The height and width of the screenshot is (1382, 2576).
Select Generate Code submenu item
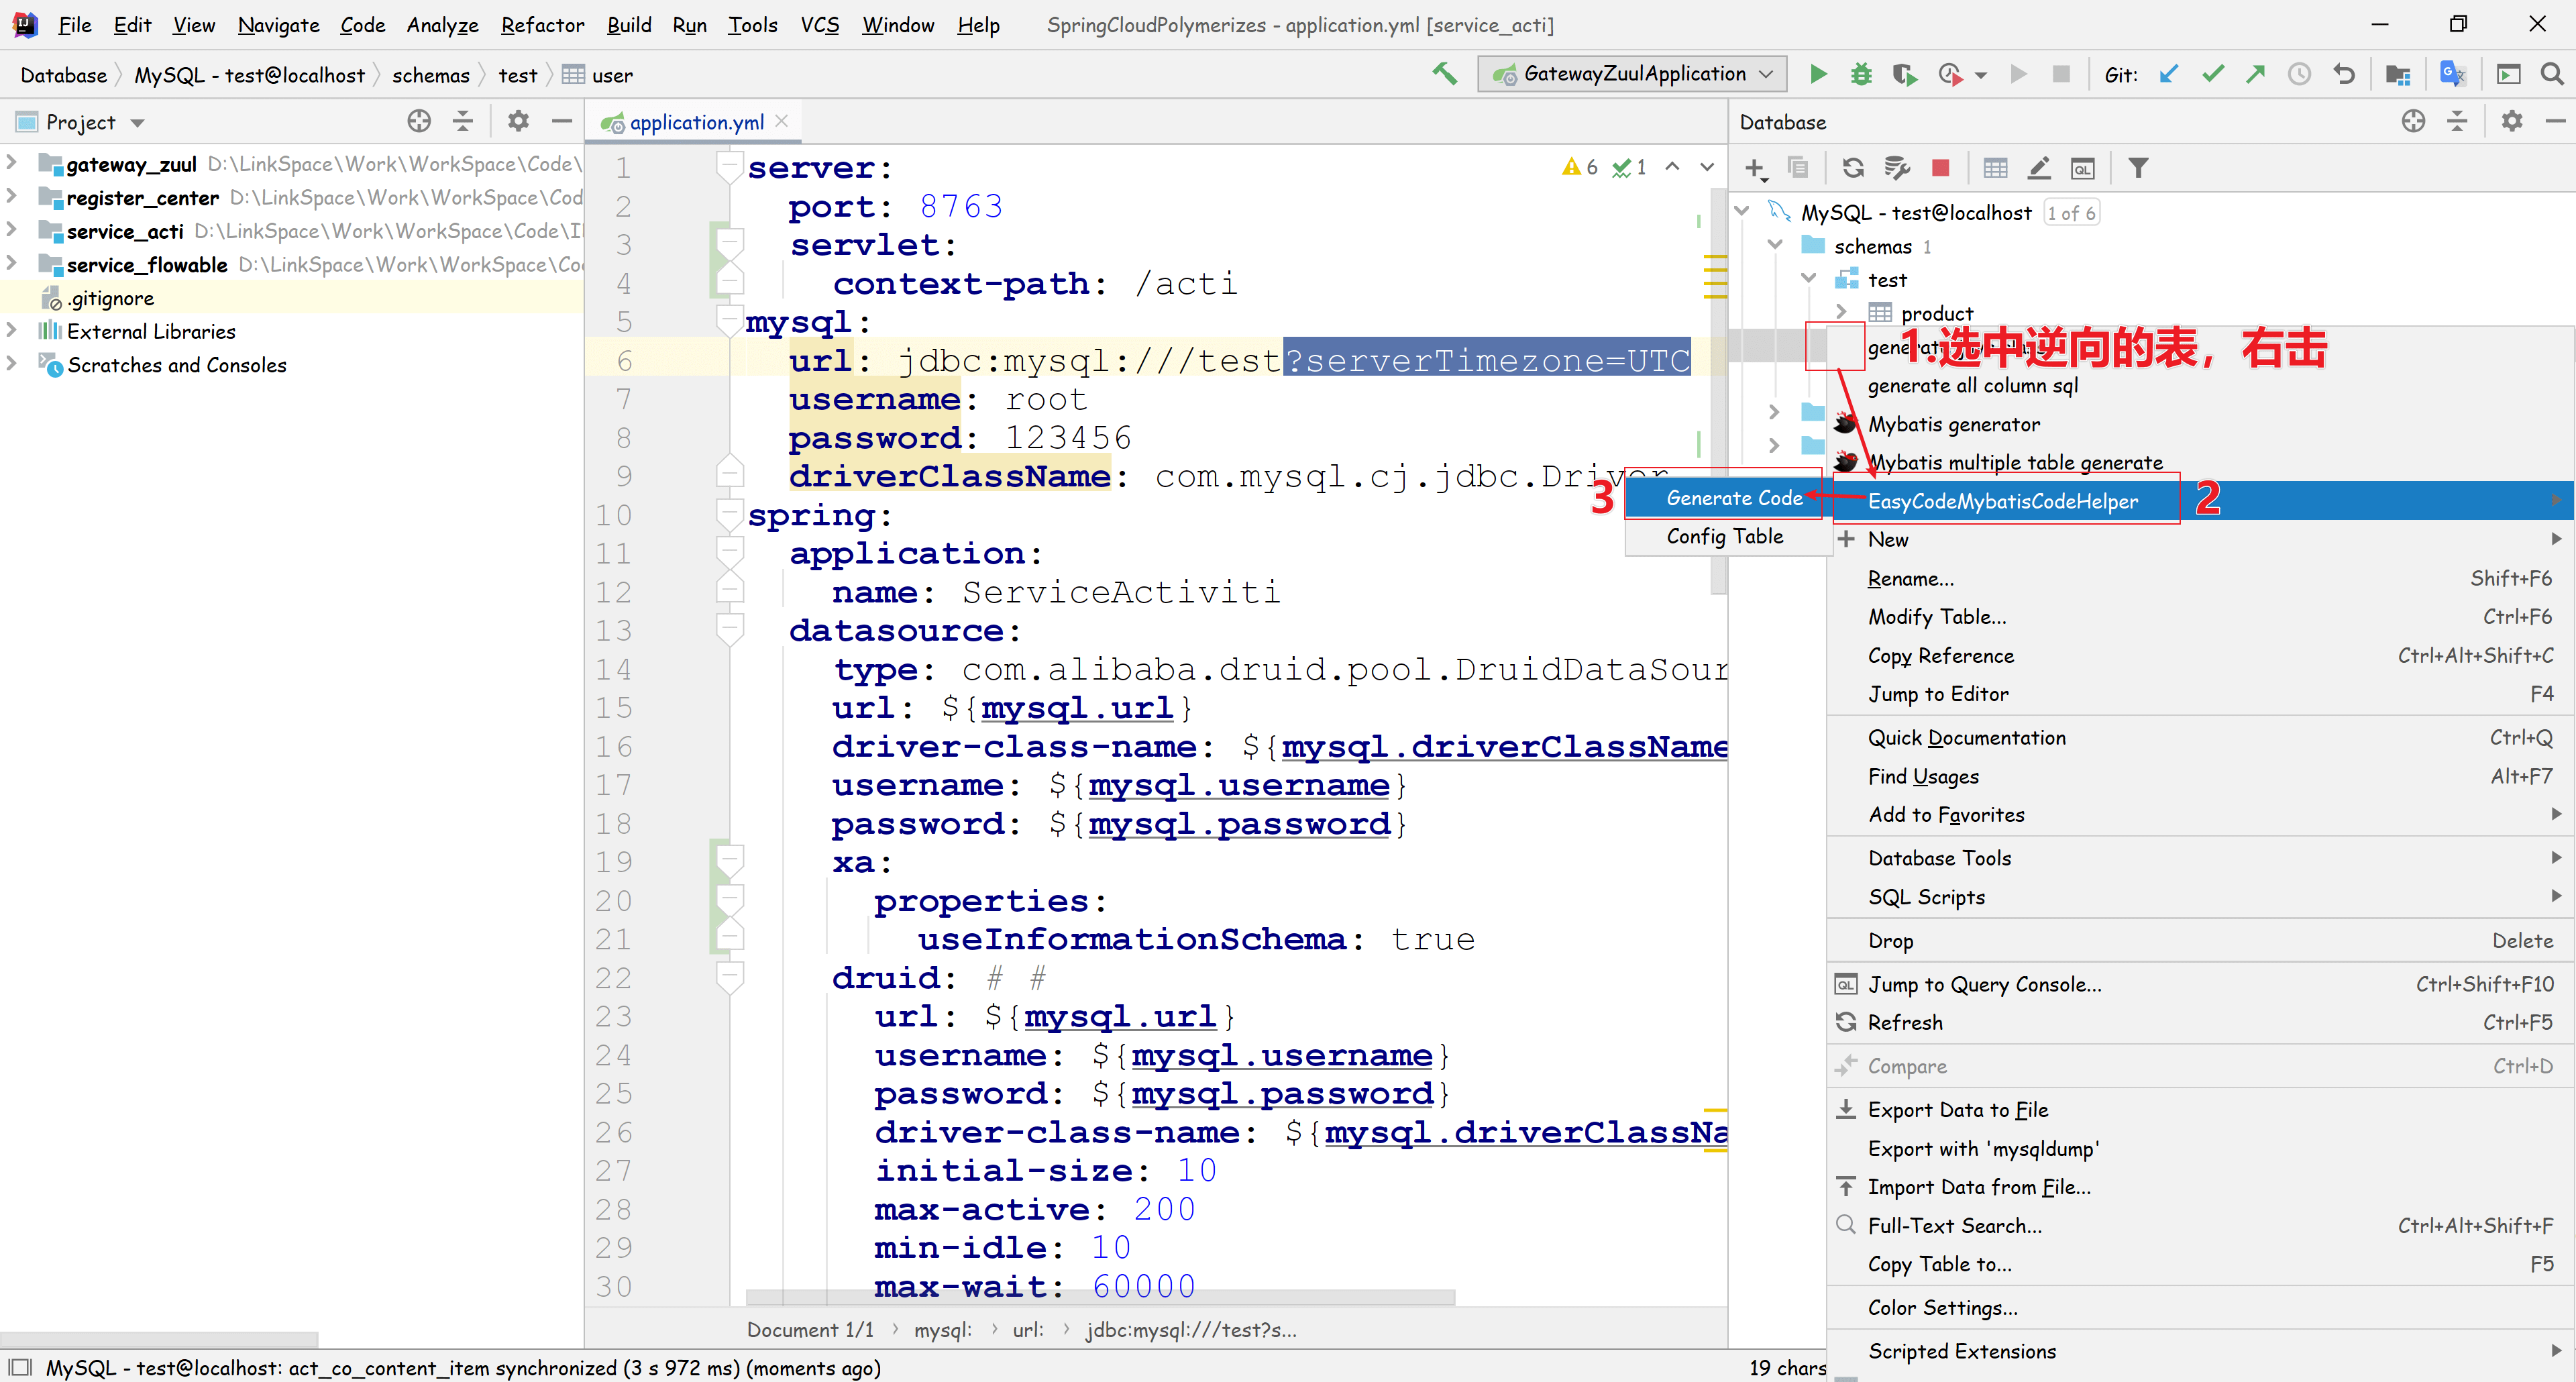(1734, 498)
